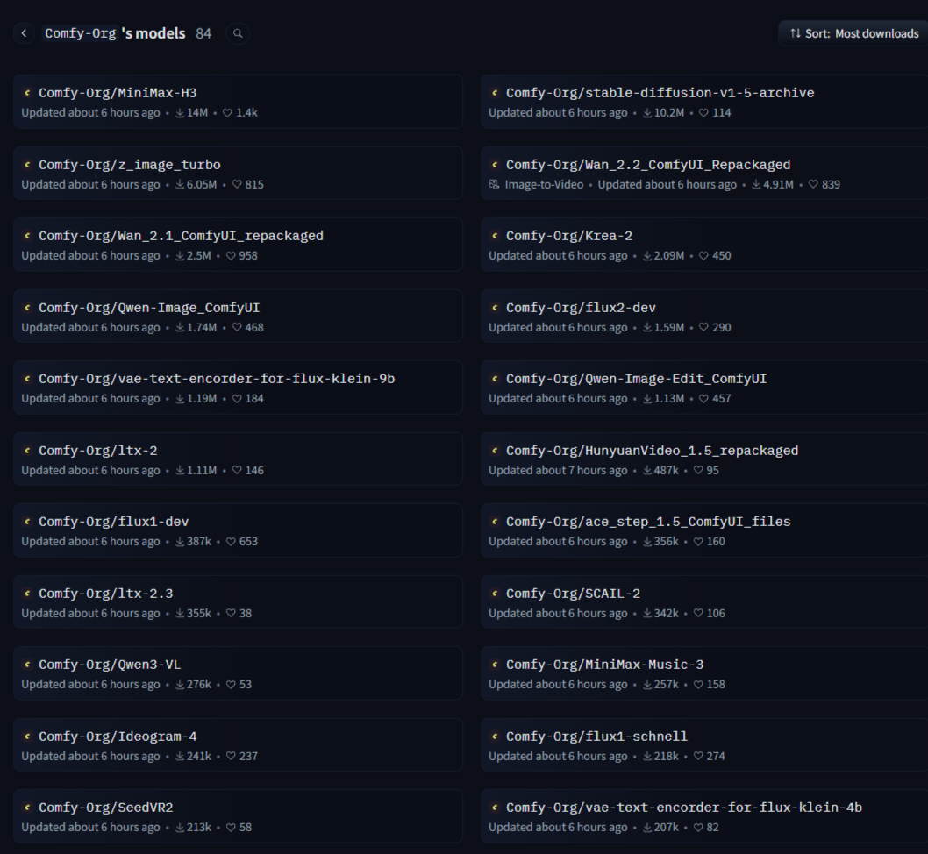
Task: Click the avatar icon beside Wan_2.2_ComfyUI_Repackaged
Action: click(x=495, y=165)
